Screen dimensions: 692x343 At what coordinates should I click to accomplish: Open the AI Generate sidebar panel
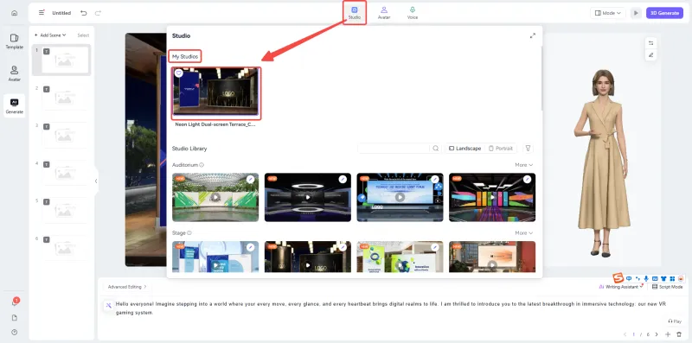14,105
